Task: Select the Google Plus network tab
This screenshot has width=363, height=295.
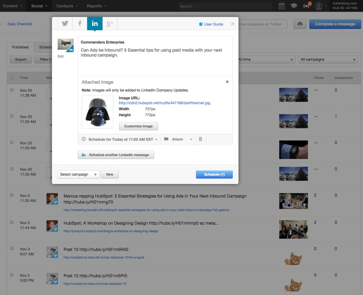Action: 110,23
